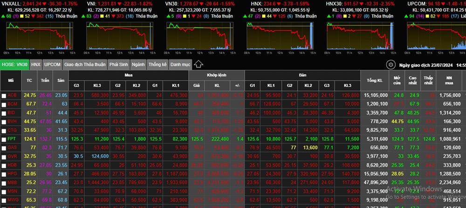Open Giao dịch Thỏa thuận tab
The width and height of the screenshot is (466, 208).
click(84, 64)
